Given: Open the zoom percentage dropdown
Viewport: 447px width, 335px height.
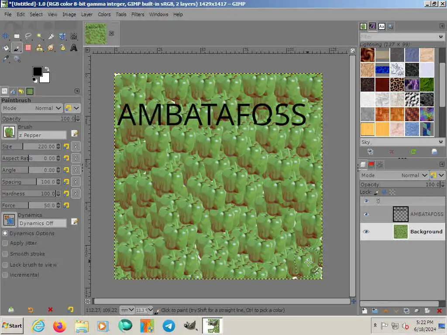Looking at the screenshot, I should coord(144,310).
